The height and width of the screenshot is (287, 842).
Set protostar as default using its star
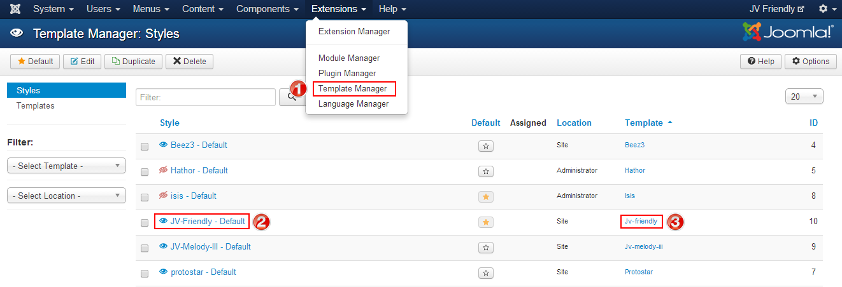(486, 273)
